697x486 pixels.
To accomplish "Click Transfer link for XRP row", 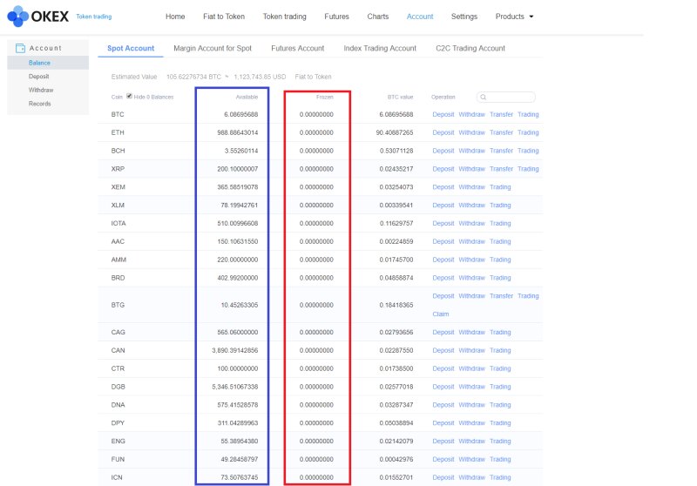I will [501, 169].
